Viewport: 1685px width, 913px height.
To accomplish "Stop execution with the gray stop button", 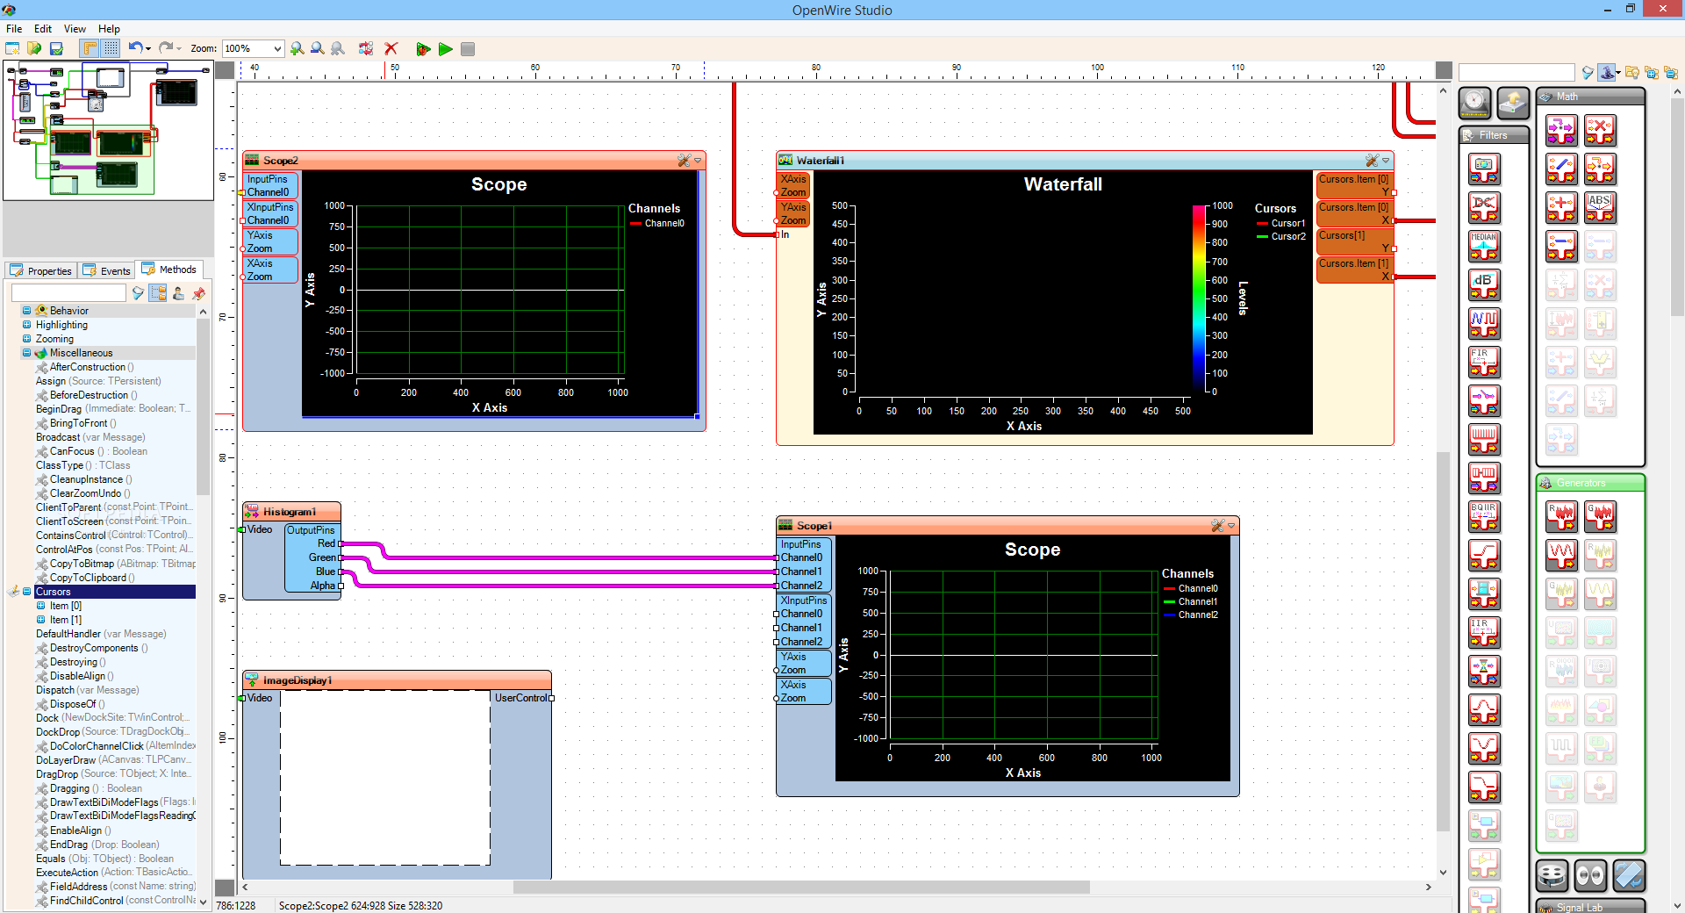I will click(x=468, y=49).
